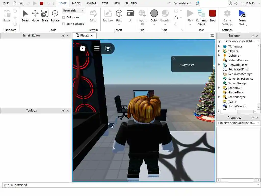Select ServerScriptService in Explorer
The width and height of the screenshot is (261, 196).
pos(241,79)
